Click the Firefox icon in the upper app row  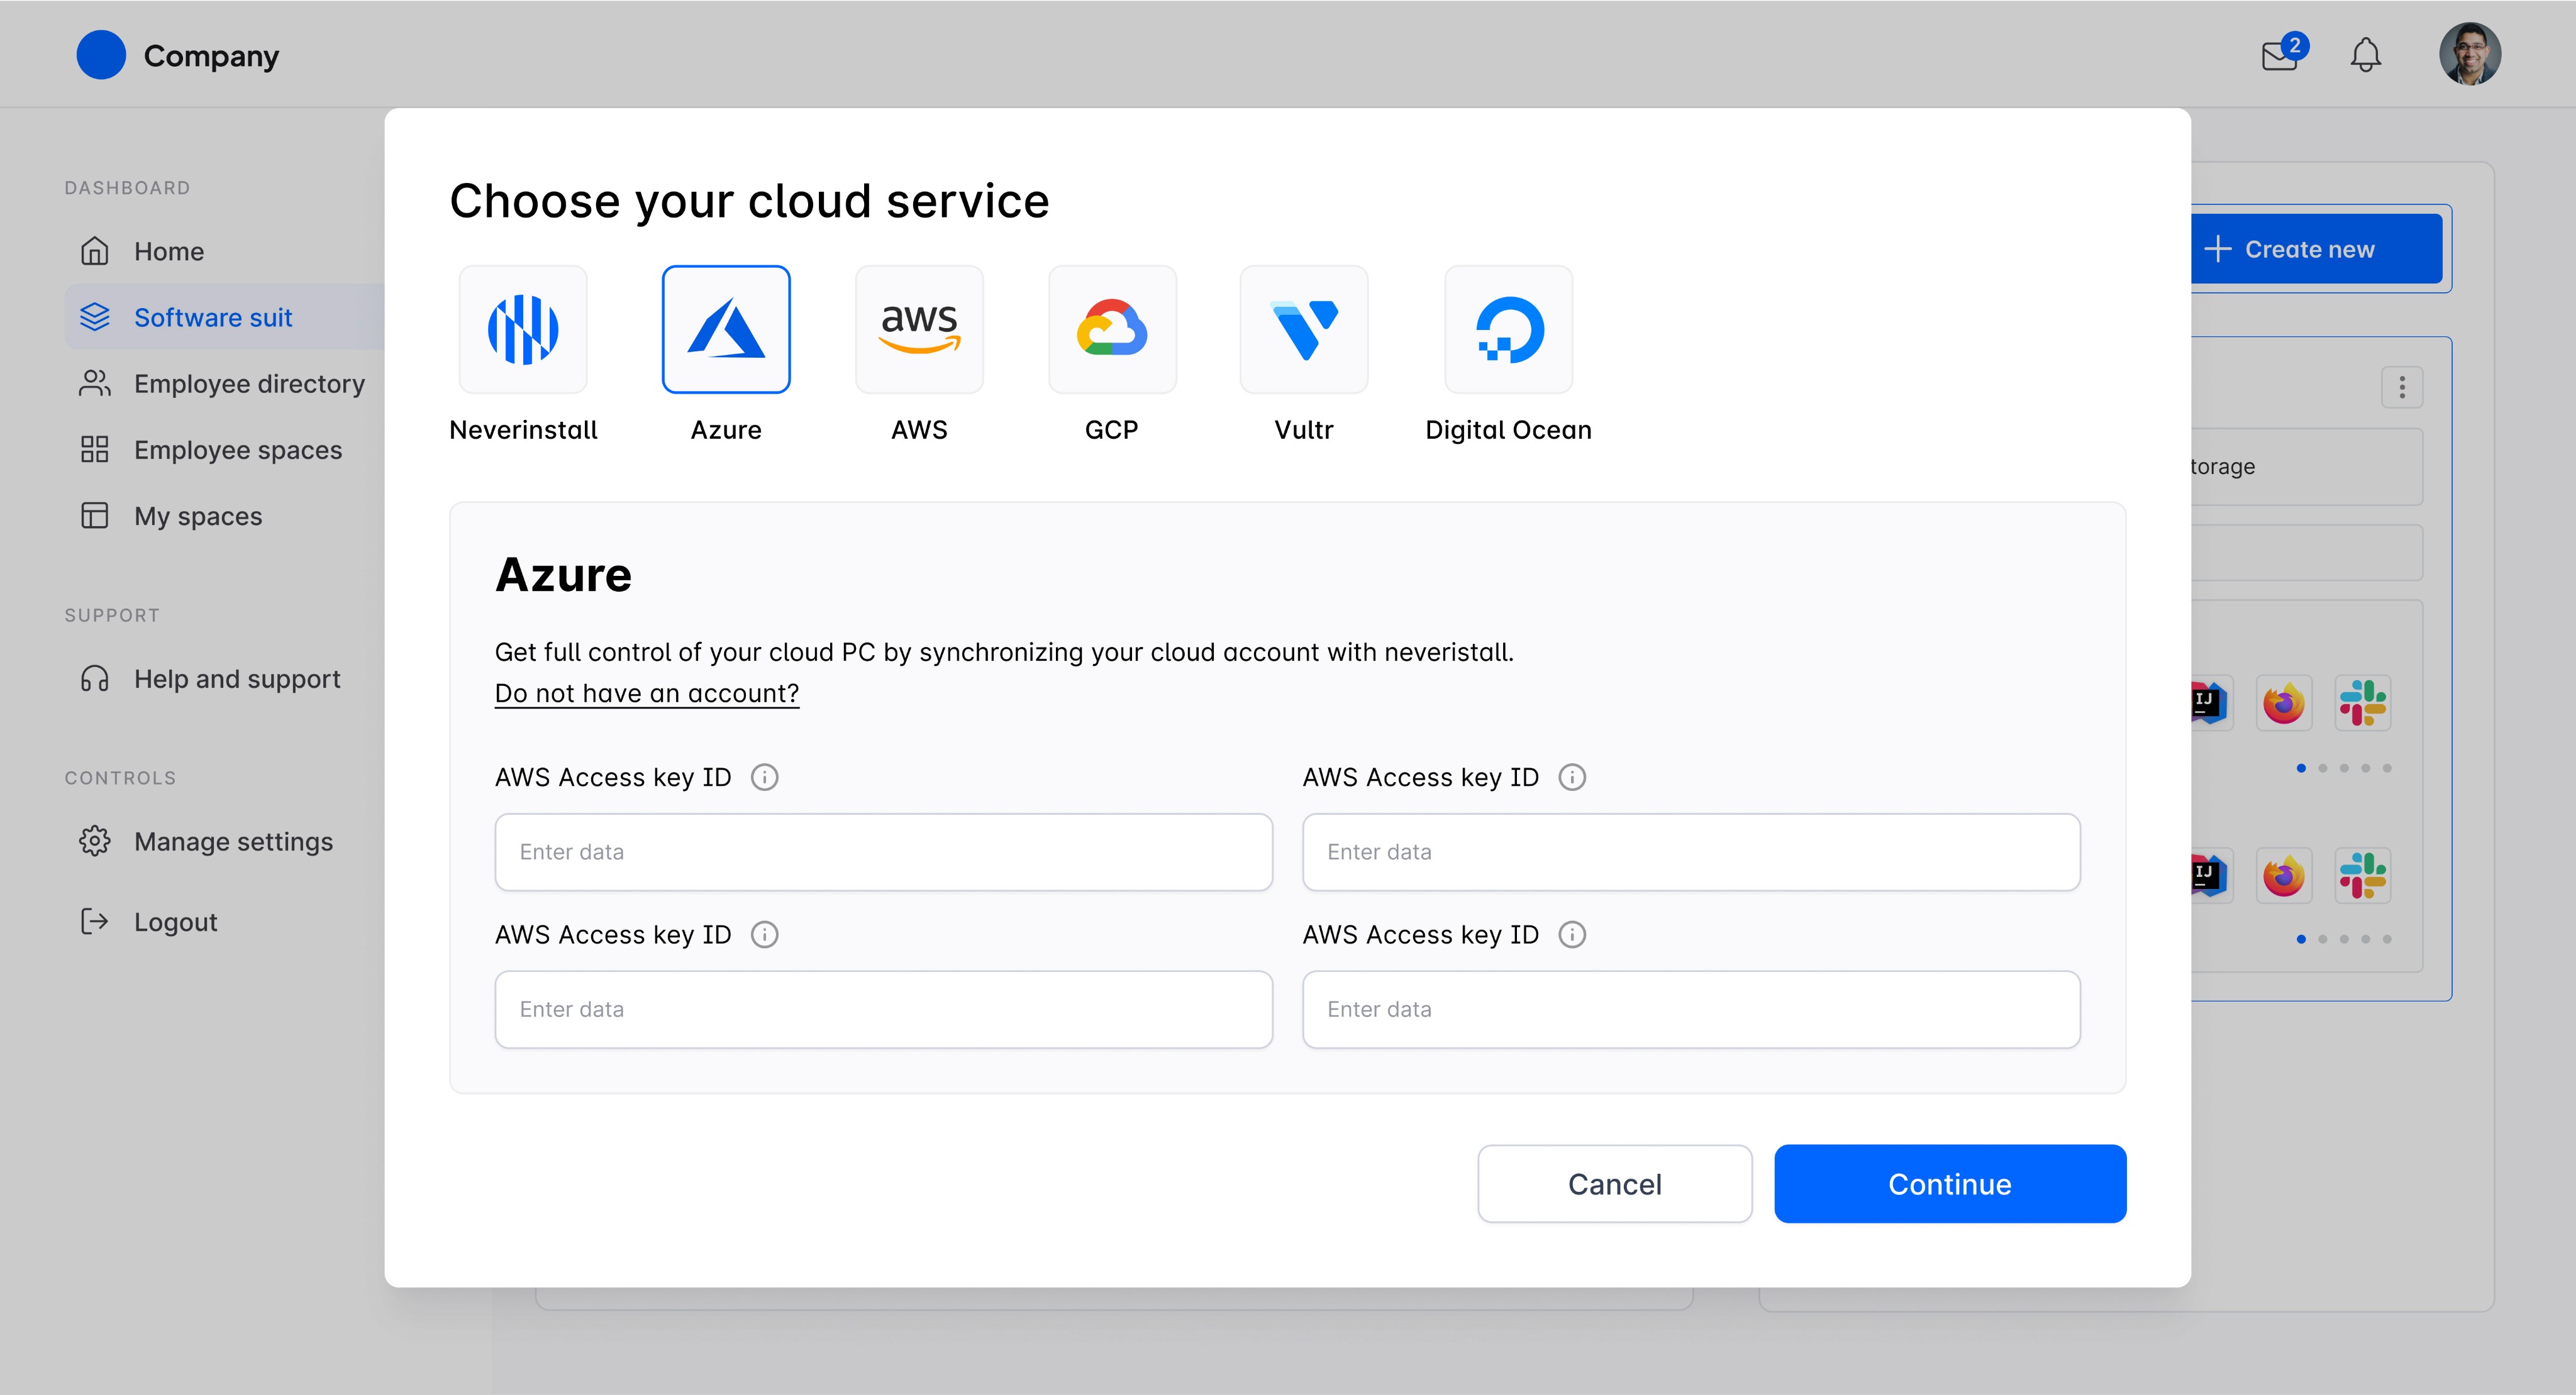(2284, 703)
